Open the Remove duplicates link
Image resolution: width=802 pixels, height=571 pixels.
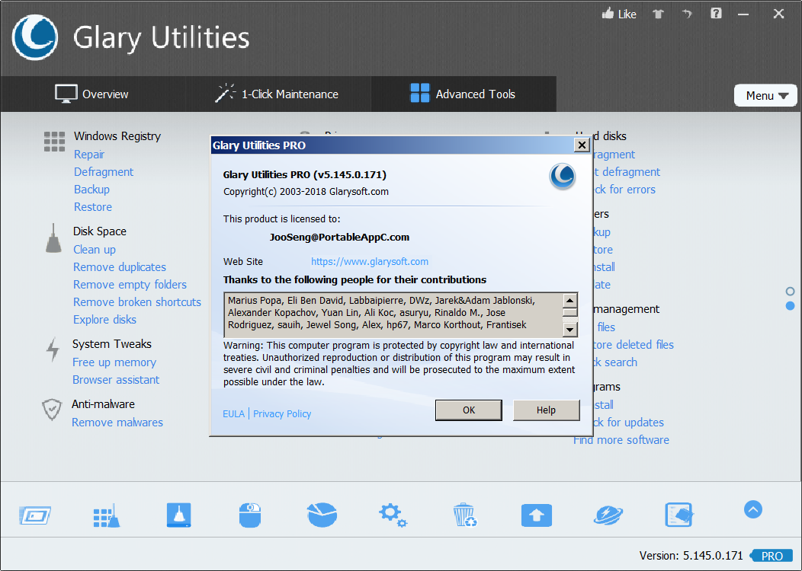click(x=120, y=267)
